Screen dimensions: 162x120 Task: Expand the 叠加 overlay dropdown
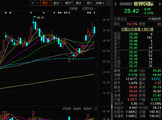(57, 3)
